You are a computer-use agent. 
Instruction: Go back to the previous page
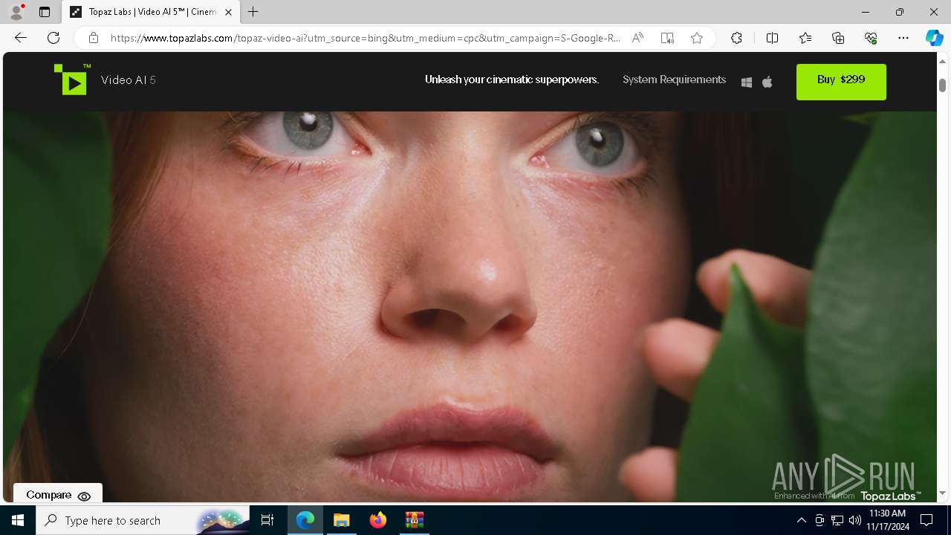21,38
